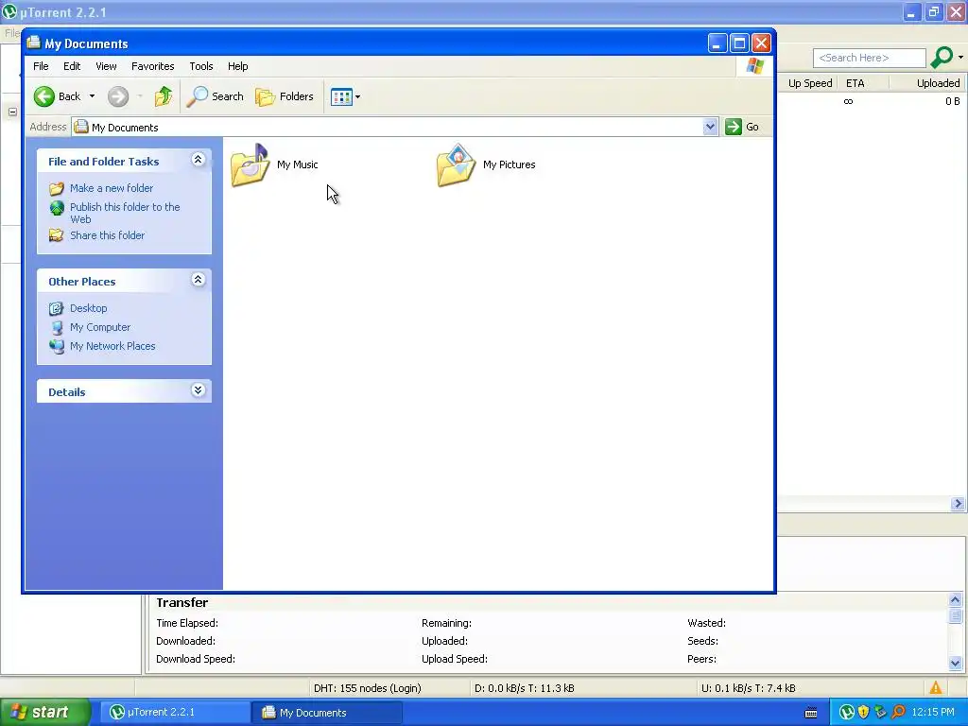Click the Safely Remove Hardware tray icon
The height and width of the screenshot is (726, 968).
pos(881,713)
